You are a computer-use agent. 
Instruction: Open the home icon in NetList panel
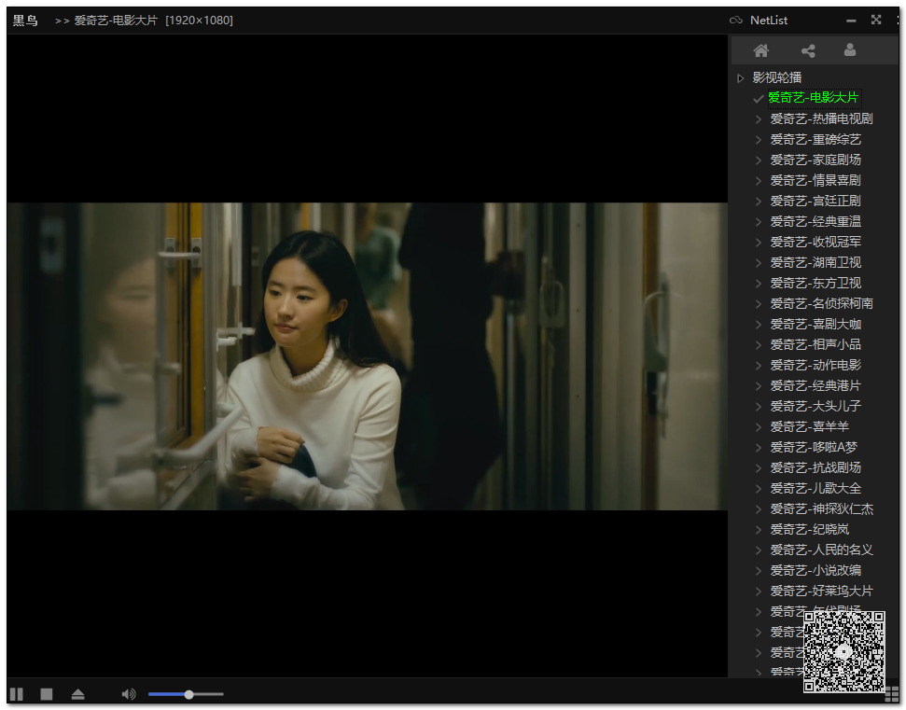761,50
